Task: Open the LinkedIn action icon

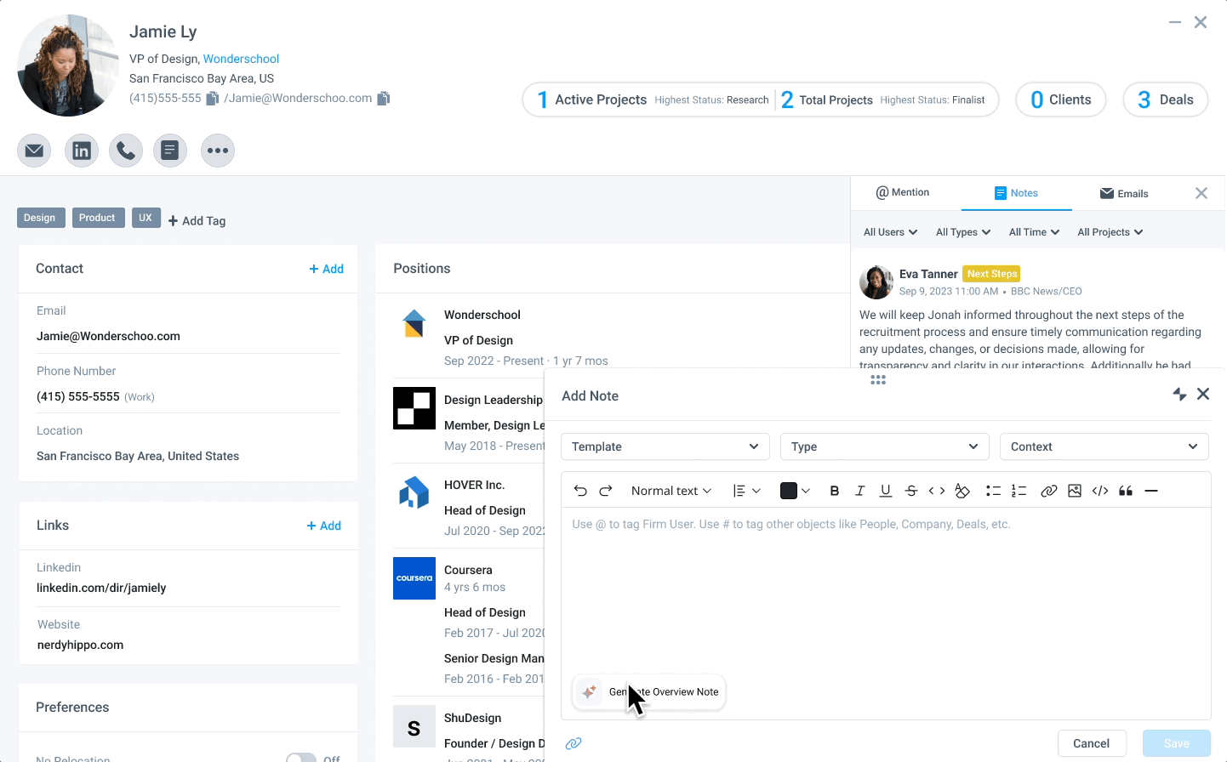Action: pyautogui.click(x=82, y=151)
